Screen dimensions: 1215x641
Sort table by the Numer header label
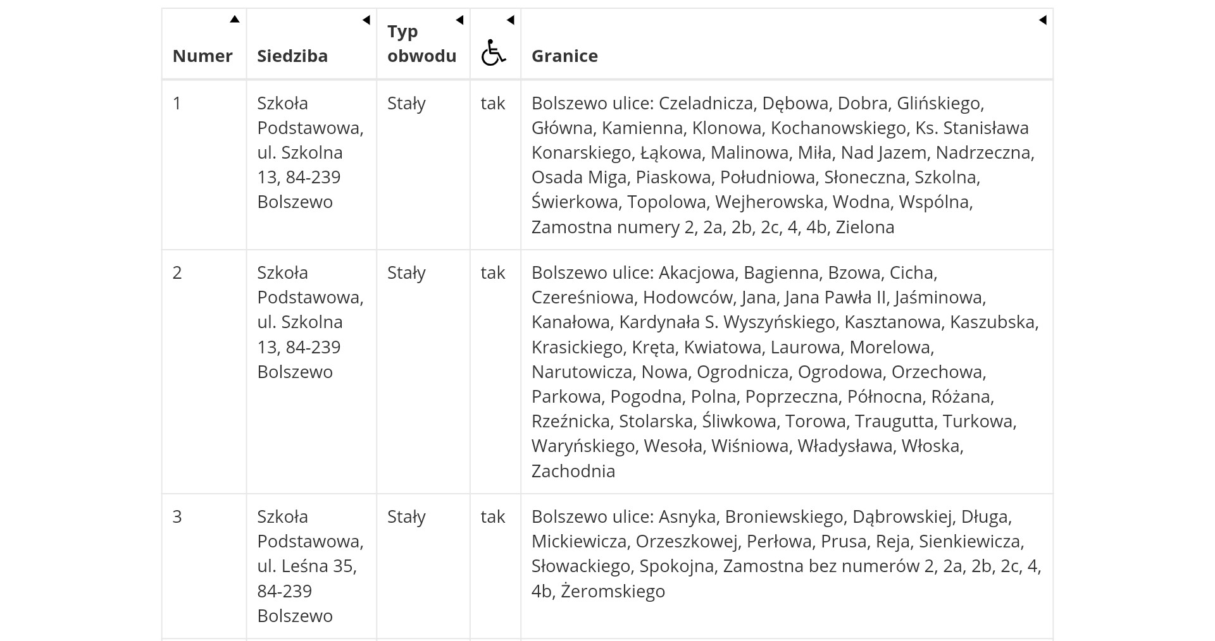202,56
